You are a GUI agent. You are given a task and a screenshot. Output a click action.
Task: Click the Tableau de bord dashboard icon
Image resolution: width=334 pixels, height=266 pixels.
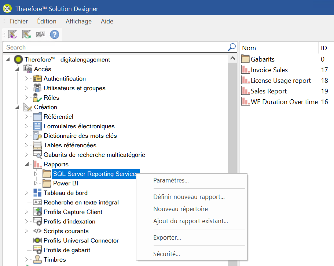click(37, 193)
